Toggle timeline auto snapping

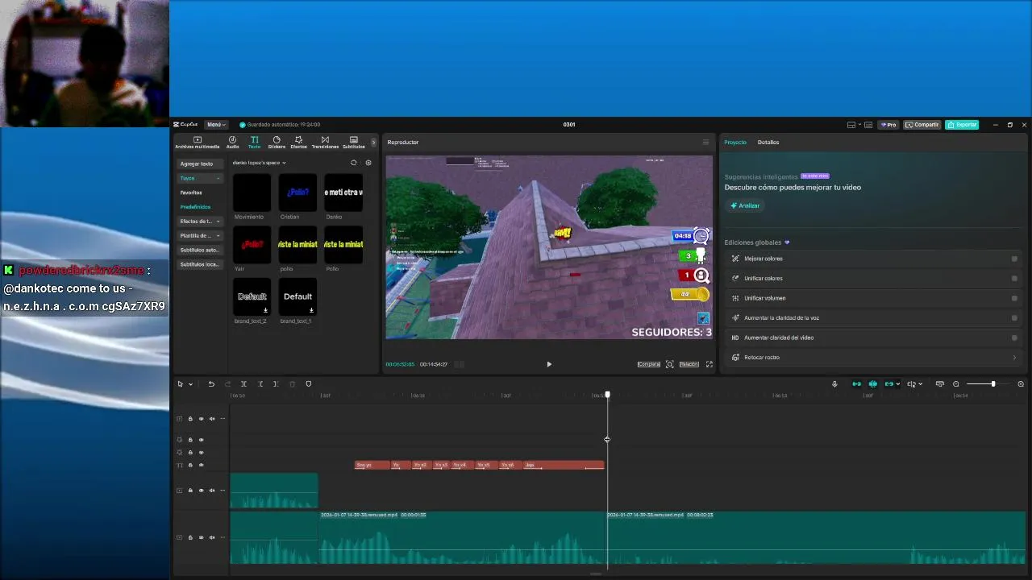872,384
